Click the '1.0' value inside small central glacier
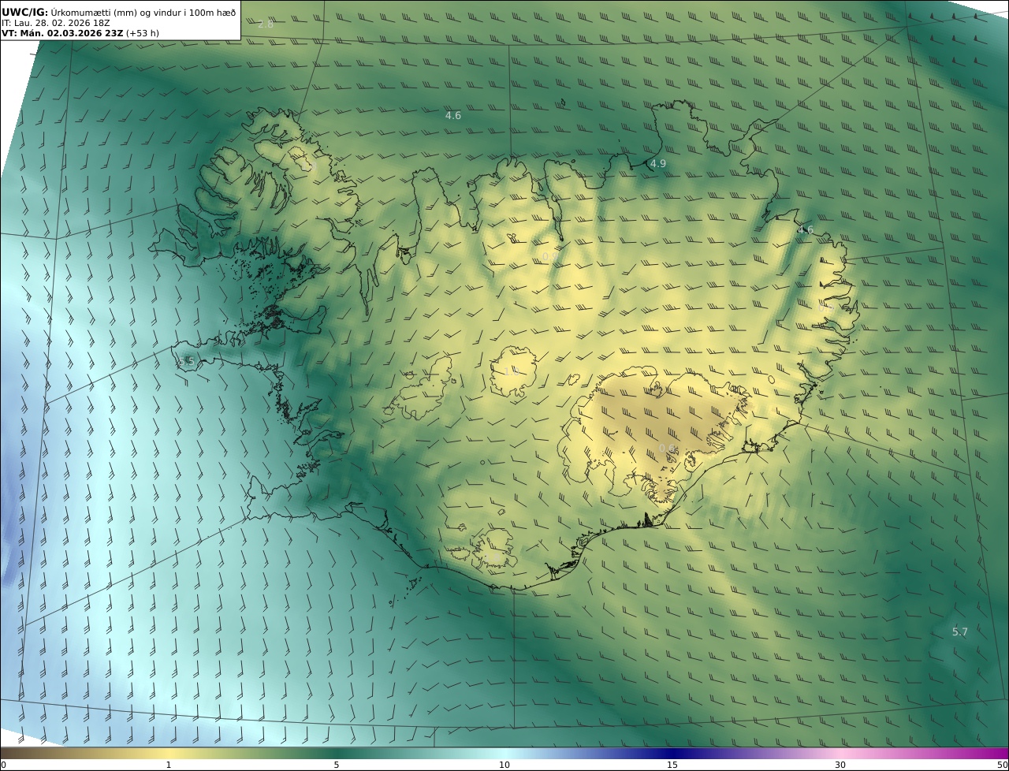 click(x=512, y=371)
